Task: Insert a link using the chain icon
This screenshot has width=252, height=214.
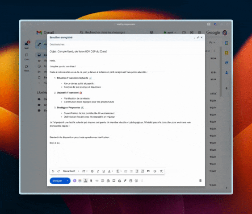Action: 97,181
